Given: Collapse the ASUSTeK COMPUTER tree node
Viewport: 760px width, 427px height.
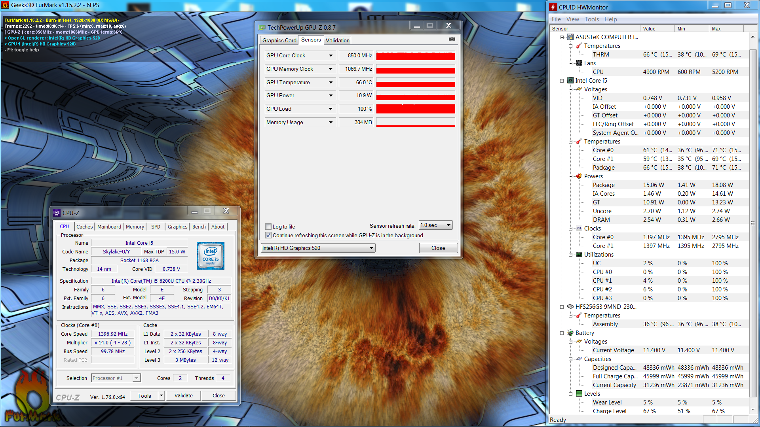Looking at the screenshot, I should (562, 37).
